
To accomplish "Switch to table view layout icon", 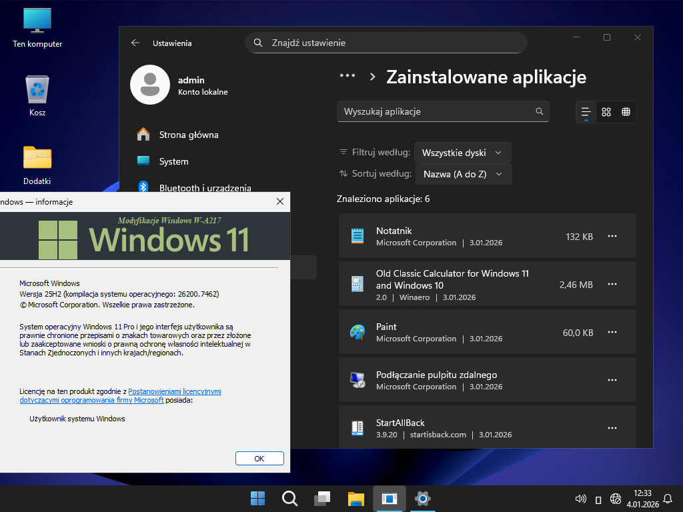I will (626, 112).
